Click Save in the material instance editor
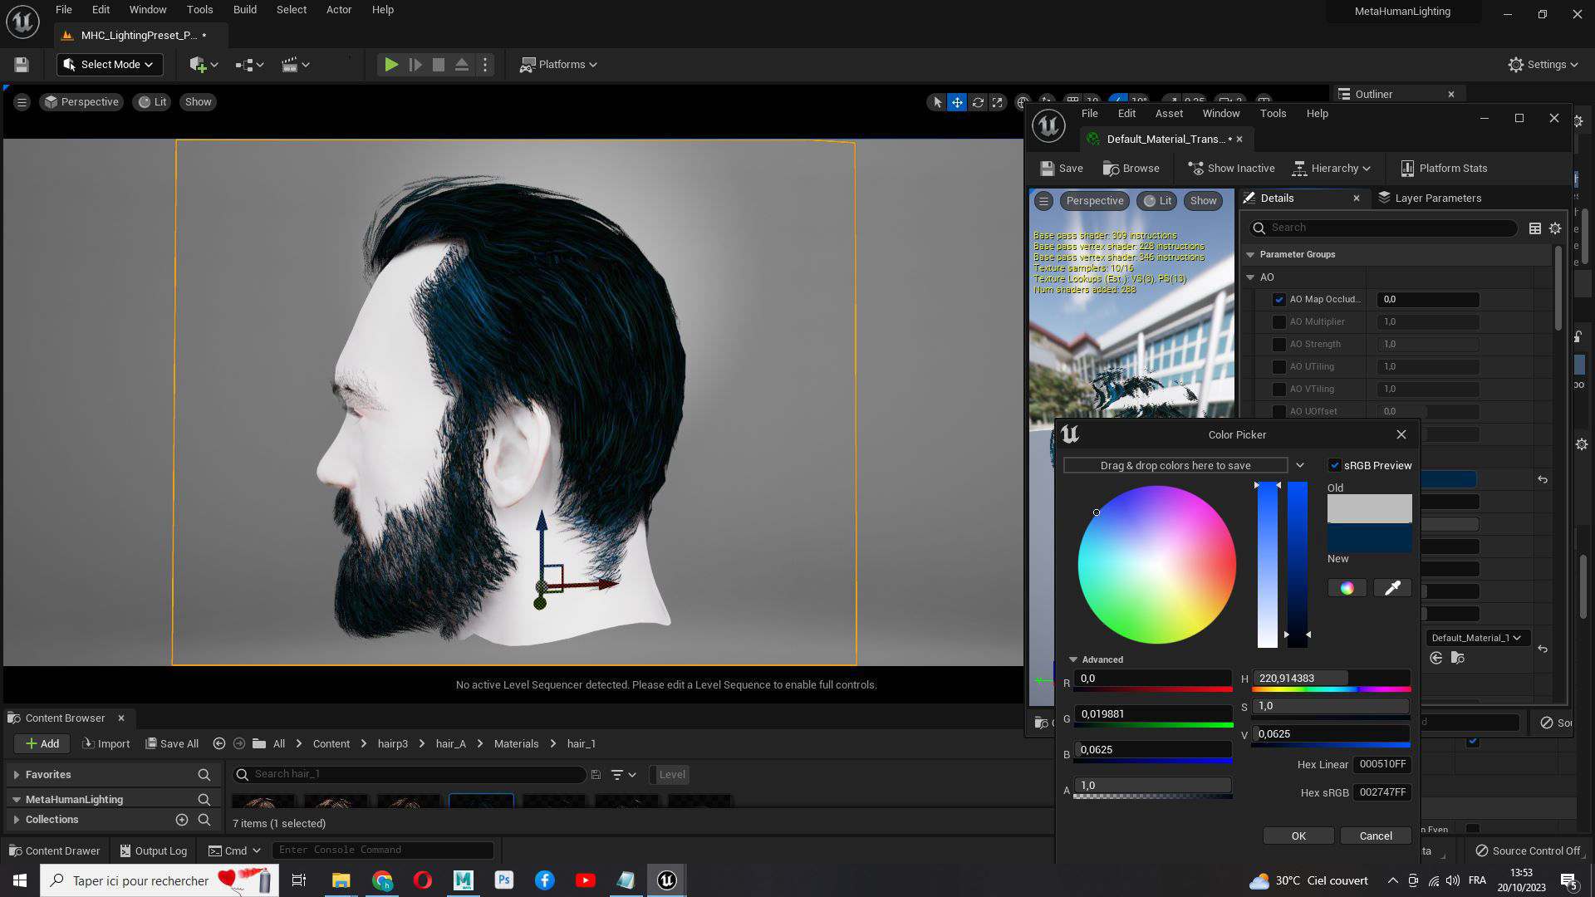The image size is (1595, 897). coord(1062,169)
